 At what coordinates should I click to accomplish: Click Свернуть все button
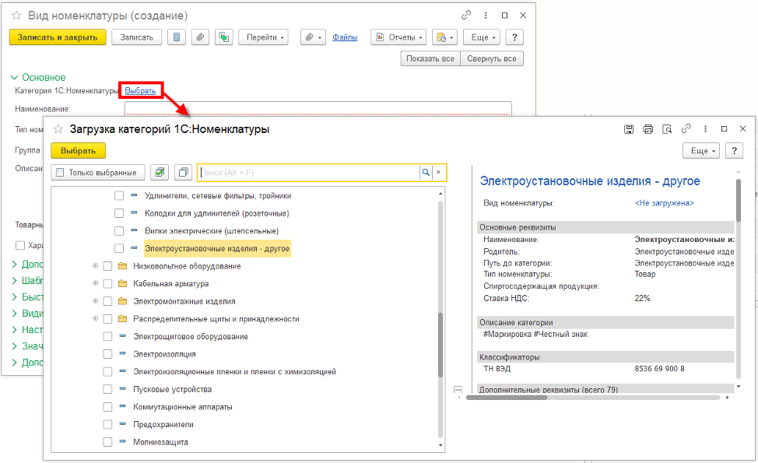492,58
